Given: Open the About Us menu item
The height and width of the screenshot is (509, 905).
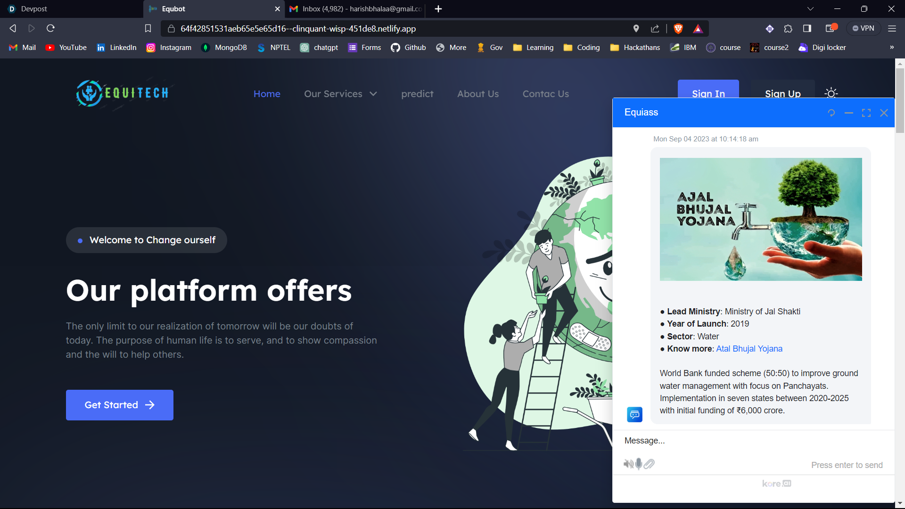Looking at the screenshot, I should pos(477,94).
